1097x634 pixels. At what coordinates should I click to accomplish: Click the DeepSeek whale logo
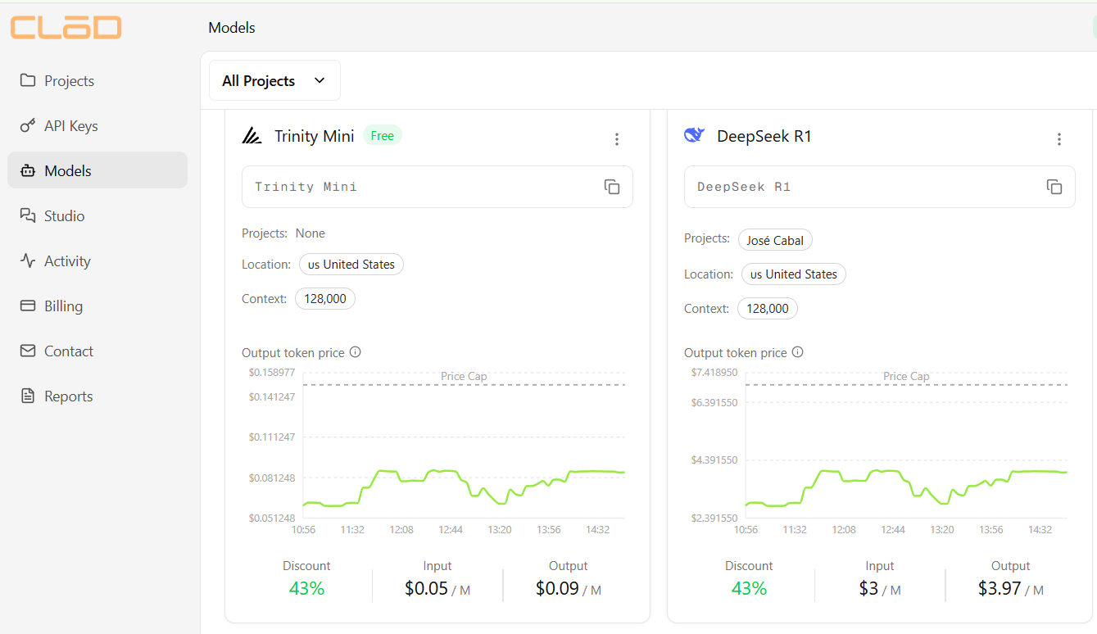(x=694, y=134)
